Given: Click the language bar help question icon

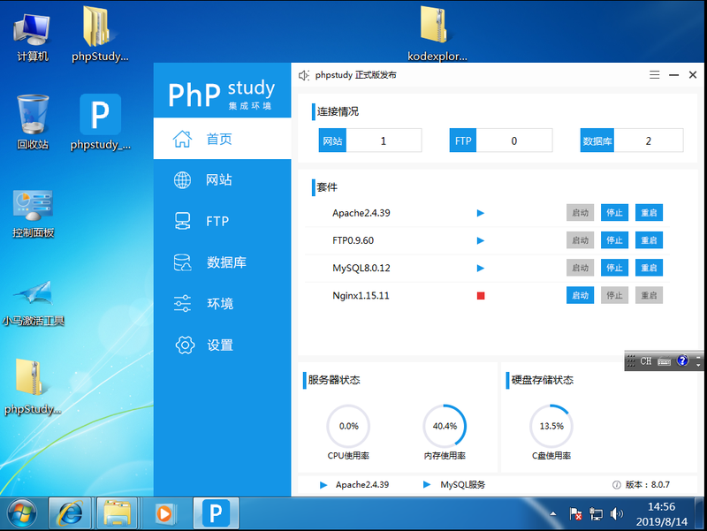Looking at the screenshot, I should 682,360.
